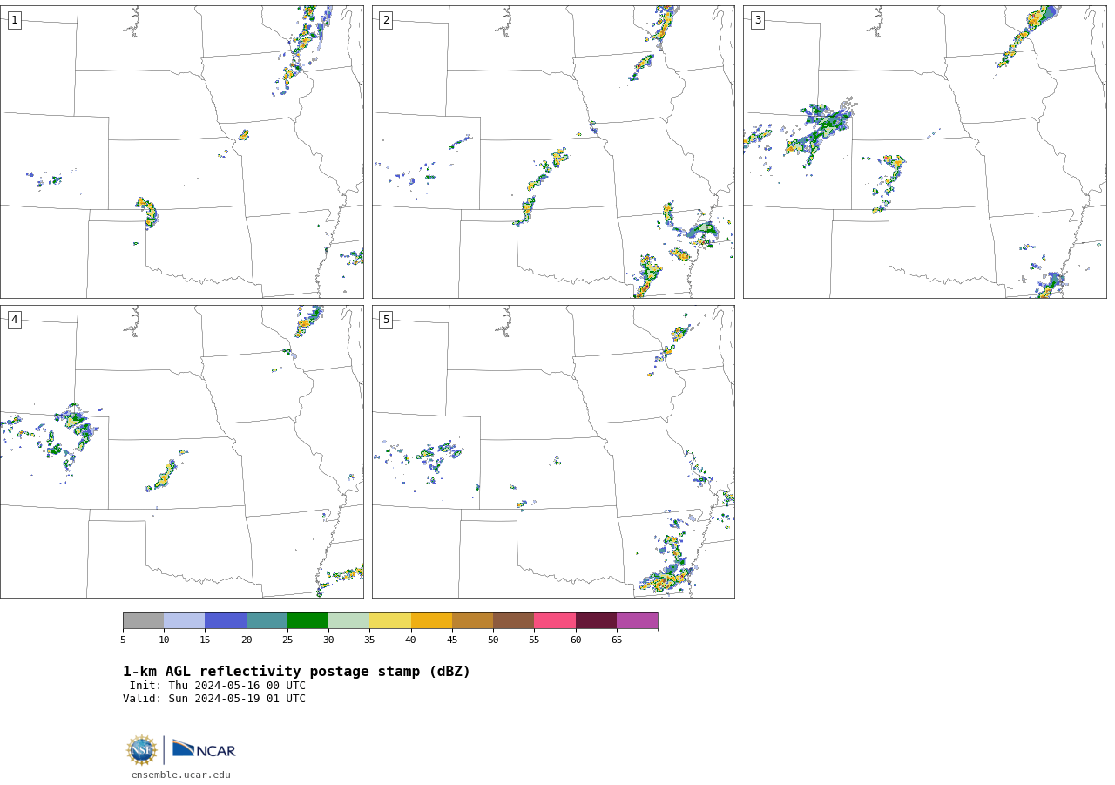Click the colorbar tick label 20
1115x785 pixels.
click(x=247, y=640)
